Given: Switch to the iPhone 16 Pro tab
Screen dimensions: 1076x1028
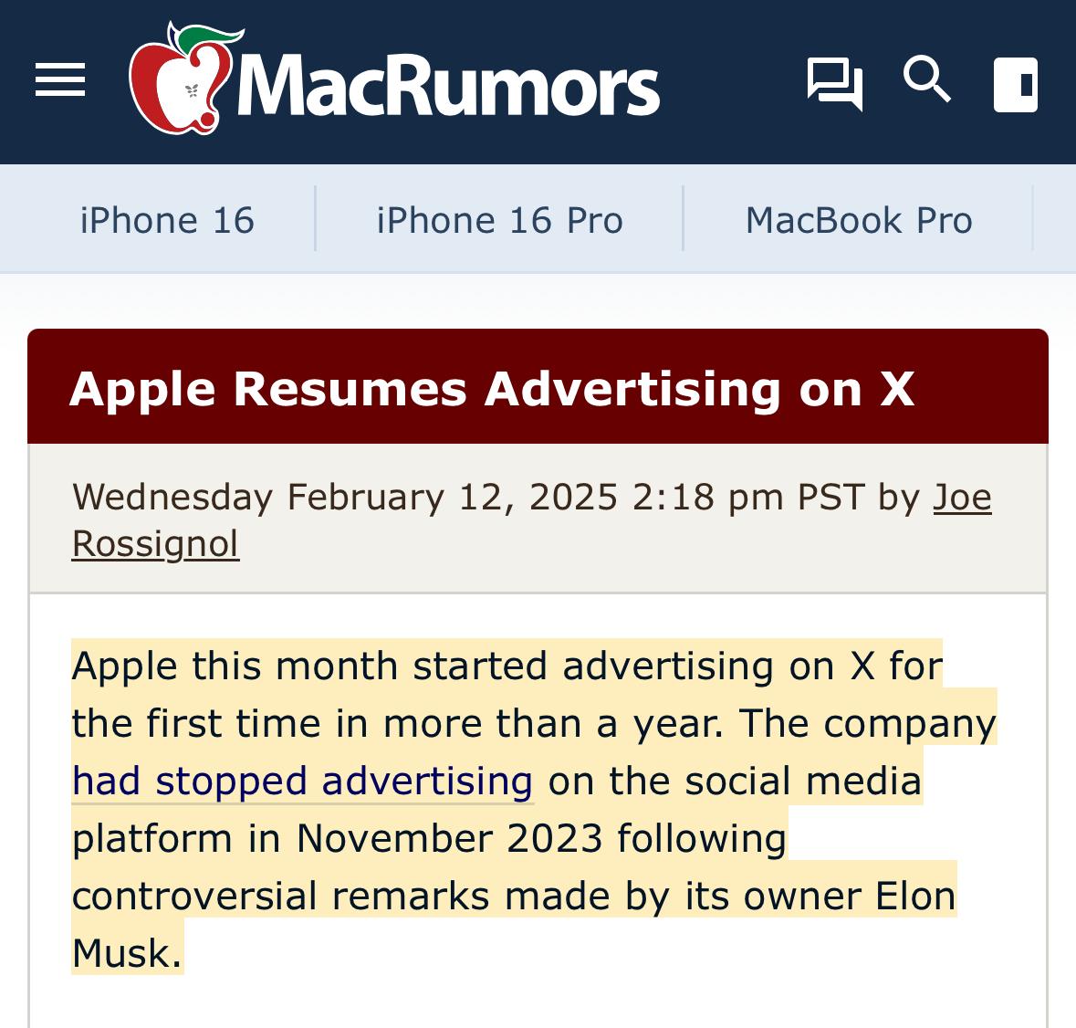Looking at the screenshot, I should coord(499,220).
